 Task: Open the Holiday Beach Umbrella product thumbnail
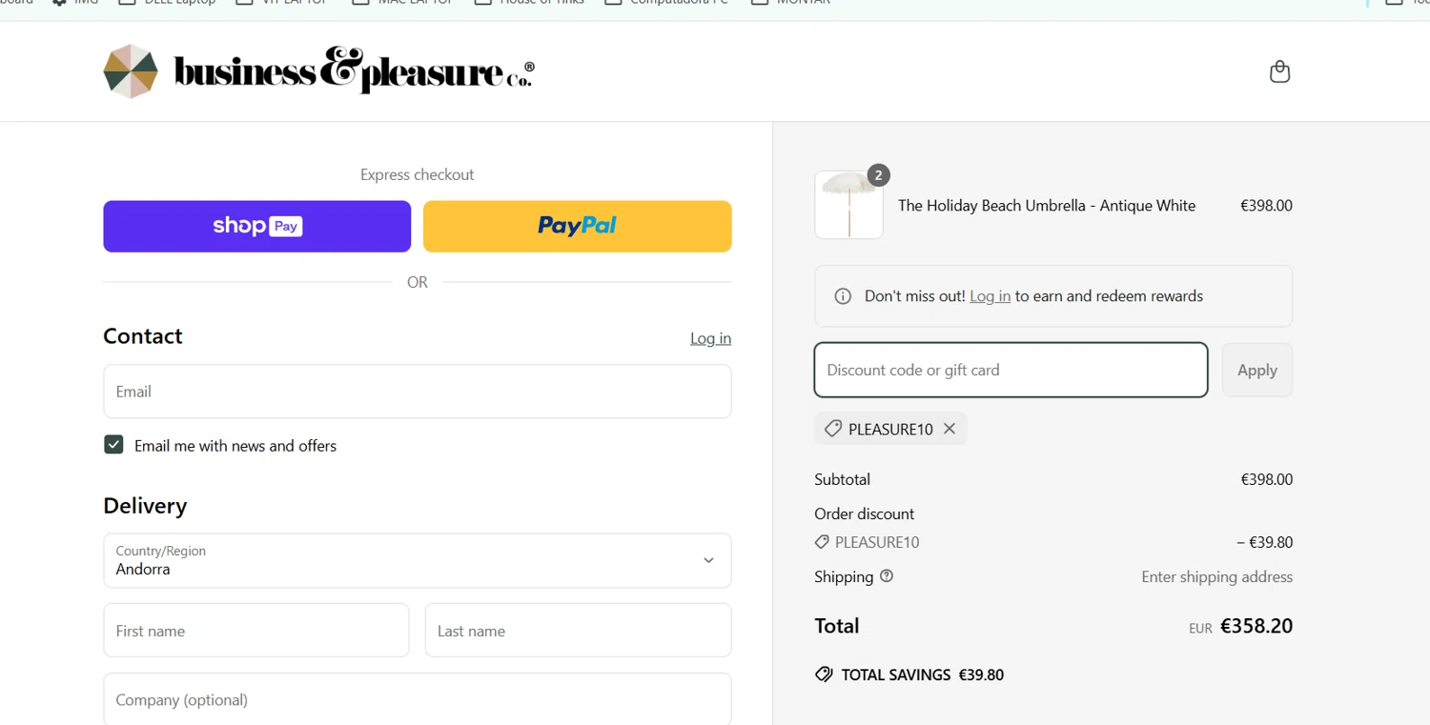pos(848,205)
